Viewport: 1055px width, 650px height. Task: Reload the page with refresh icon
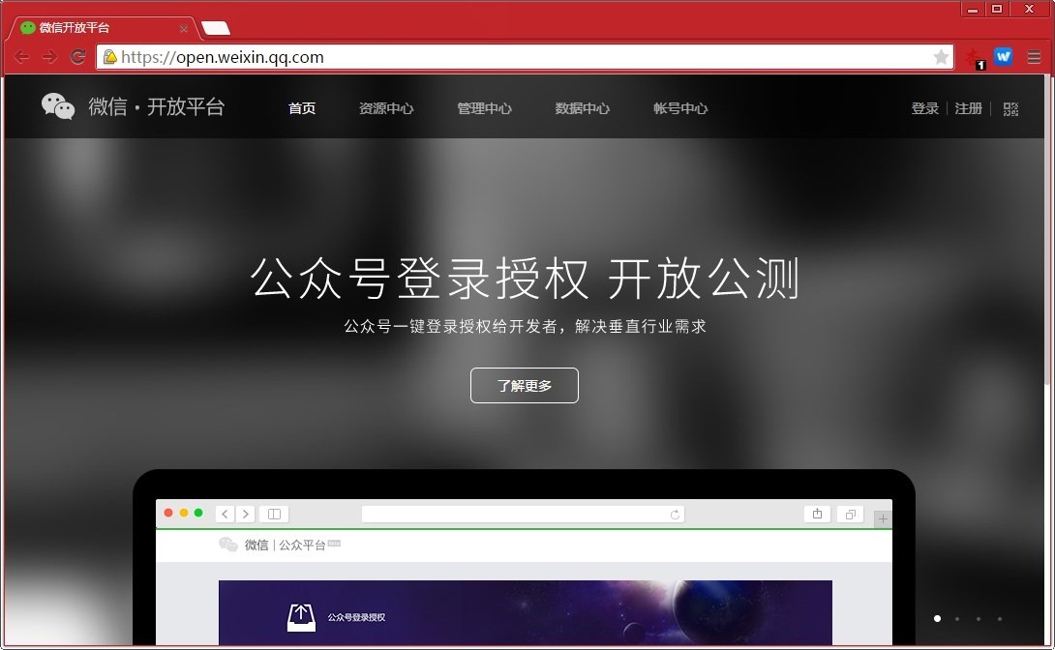click(78, 57)
